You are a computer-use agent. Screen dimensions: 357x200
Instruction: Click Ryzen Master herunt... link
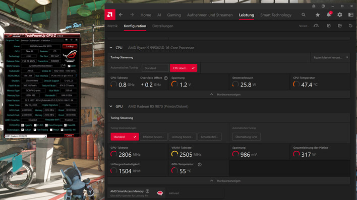point(330,57)
